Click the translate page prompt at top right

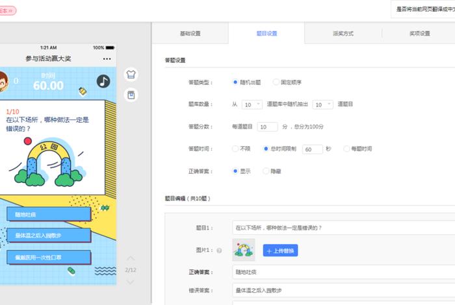pos(423,9)
